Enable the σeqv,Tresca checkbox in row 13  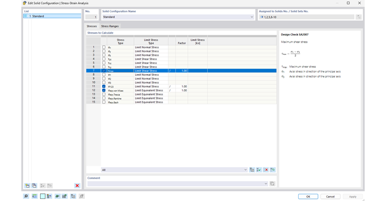(x=104, y=94)
